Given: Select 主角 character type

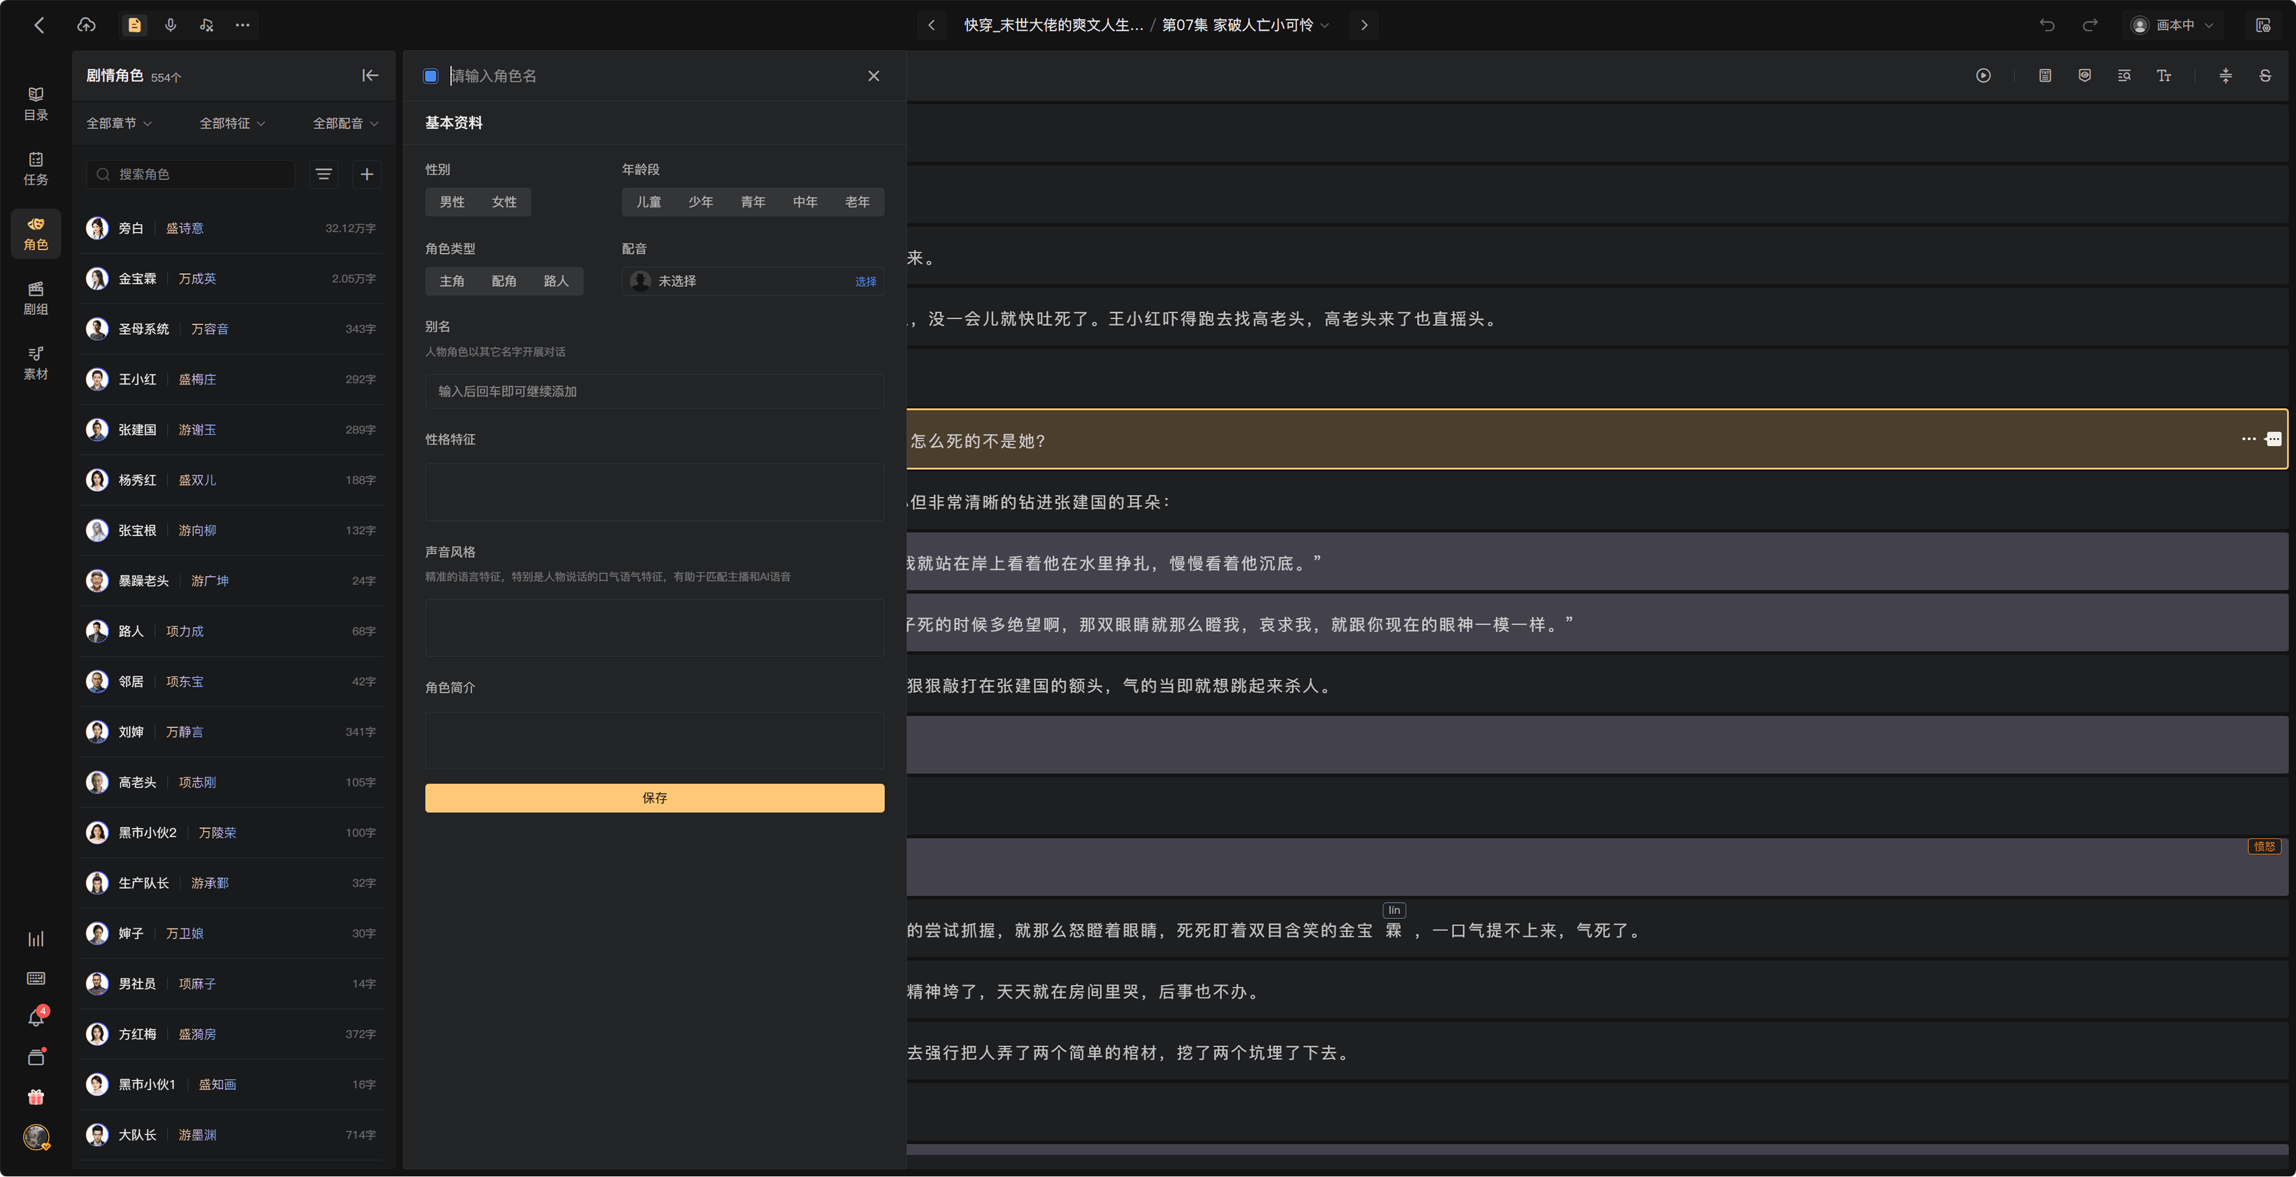Looking at the screenshot, I should [x=452, y=281].
